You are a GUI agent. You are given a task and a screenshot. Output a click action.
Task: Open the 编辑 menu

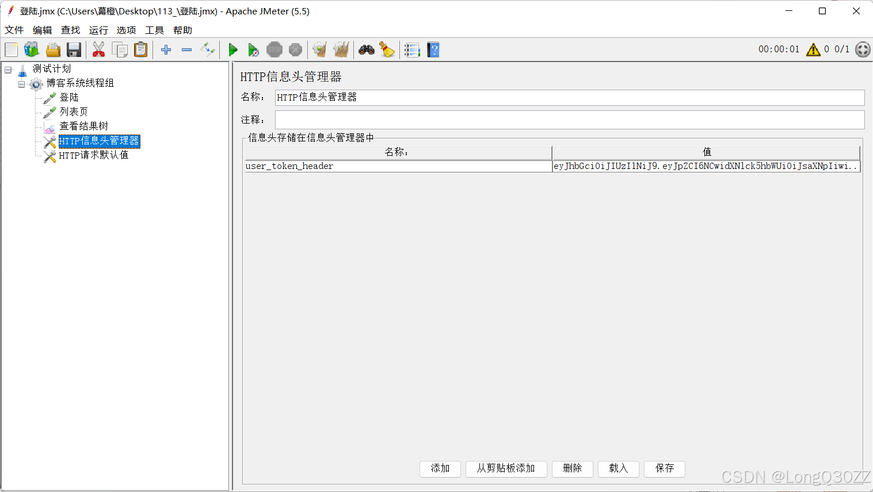[x=43, y=30]
